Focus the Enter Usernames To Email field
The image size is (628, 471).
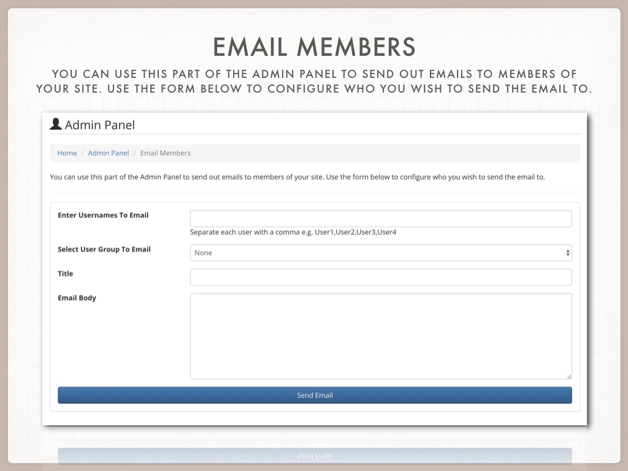coord(381,219)
